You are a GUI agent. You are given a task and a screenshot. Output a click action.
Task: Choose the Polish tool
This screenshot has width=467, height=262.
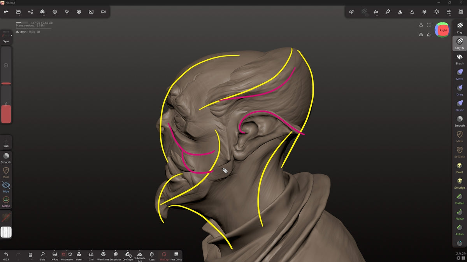(460, 229)
